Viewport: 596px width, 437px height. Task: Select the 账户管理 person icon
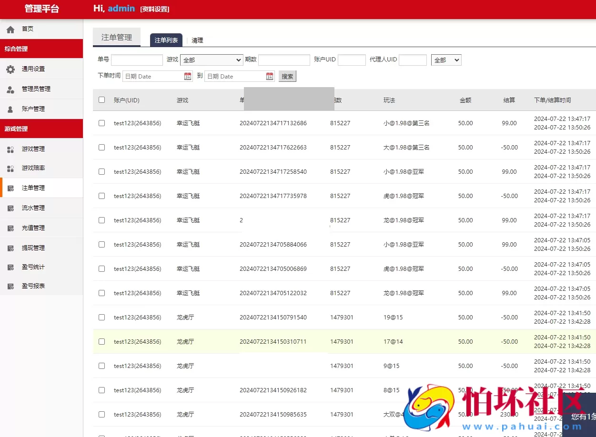pyautogui.click(x=10, y=109)
